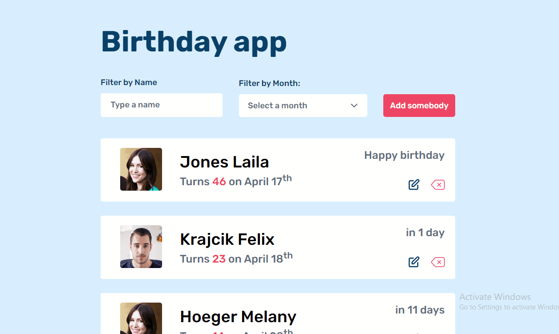Click the Krajcik Felix name heading
559x334 pixels.
227,239
